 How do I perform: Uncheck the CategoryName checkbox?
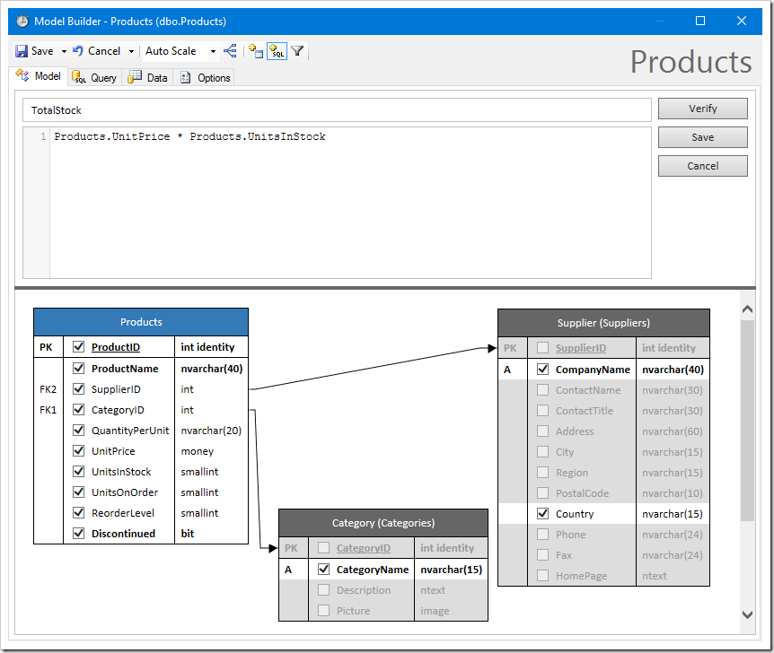click(324, 570)
